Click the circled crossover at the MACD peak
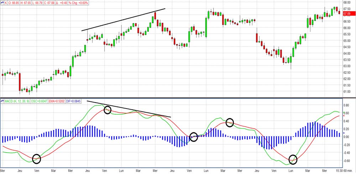Image resolution: width=356 pixels, height=178 pixels. (x=108, y=110)
